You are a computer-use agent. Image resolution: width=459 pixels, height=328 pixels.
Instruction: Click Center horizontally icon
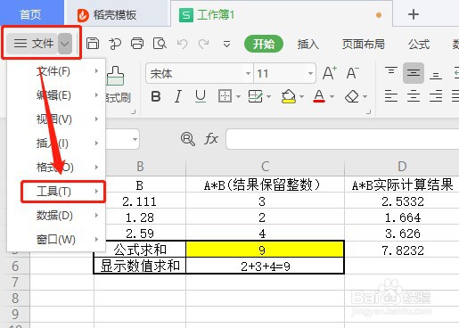[414, 96]
